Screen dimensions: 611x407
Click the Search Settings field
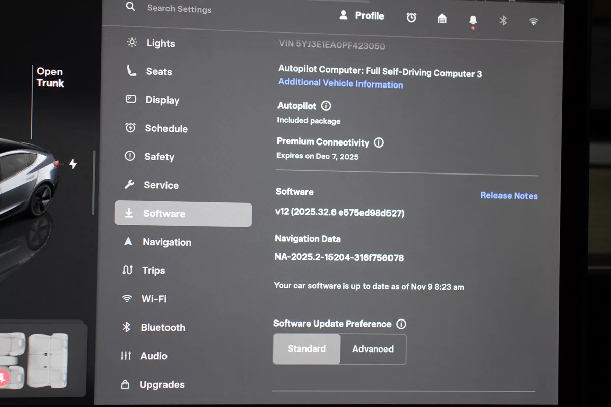[x=179, y=9]
